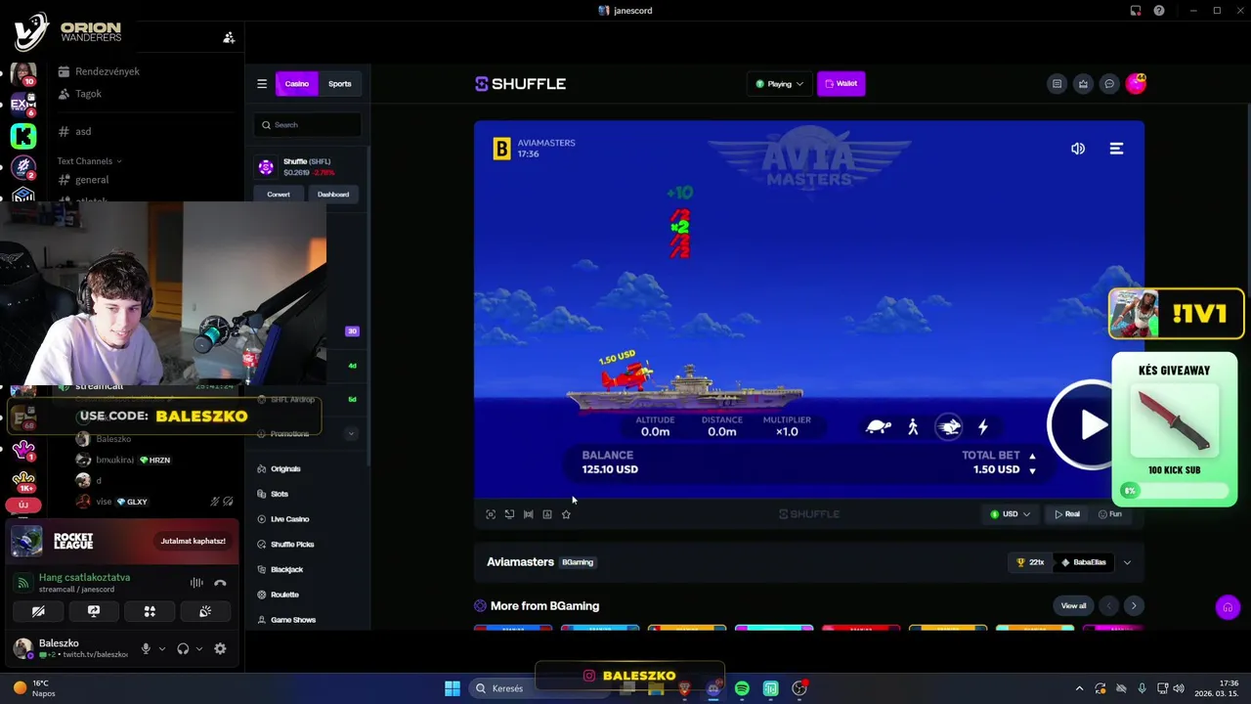The width and height of the screenshot is (1251, 704).
Task: Share your screen in Discord
Action: [x=94, y=611]
